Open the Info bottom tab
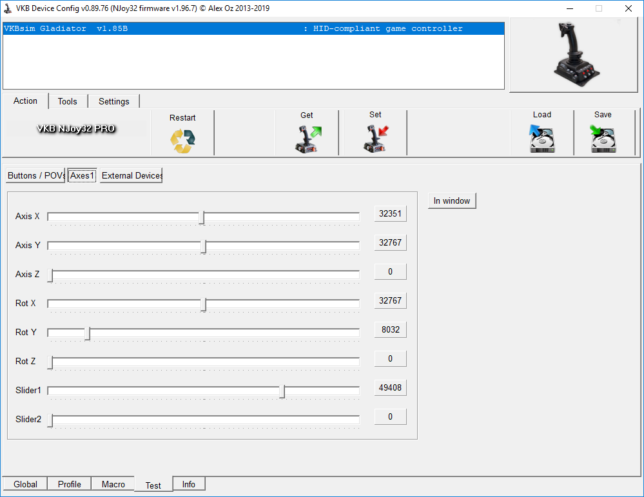This screenshot has width=644, height=497. point(188,484)
